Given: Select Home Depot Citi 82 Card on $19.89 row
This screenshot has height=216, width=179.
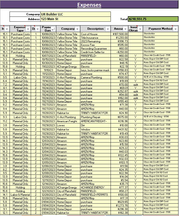Looking at the screenshot, I should [161, 81].
